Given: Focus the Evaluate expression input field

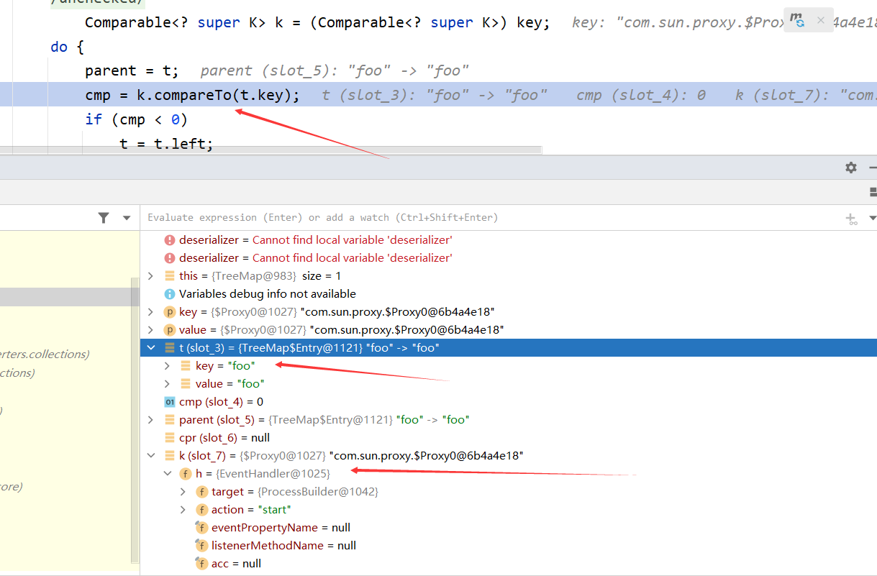Looking at the screenshot, I should [x=489, y=217].
